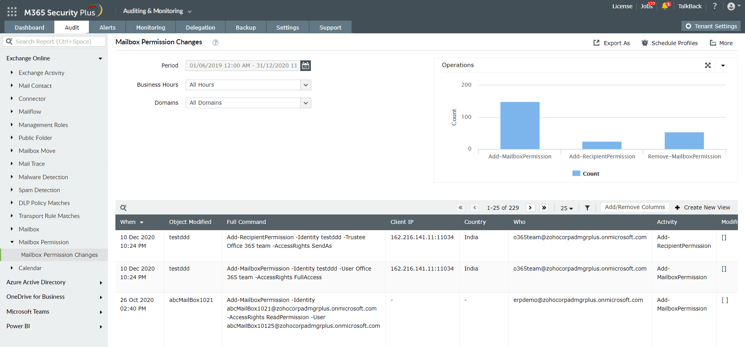Maximize the Operations chart

(708, 65)
